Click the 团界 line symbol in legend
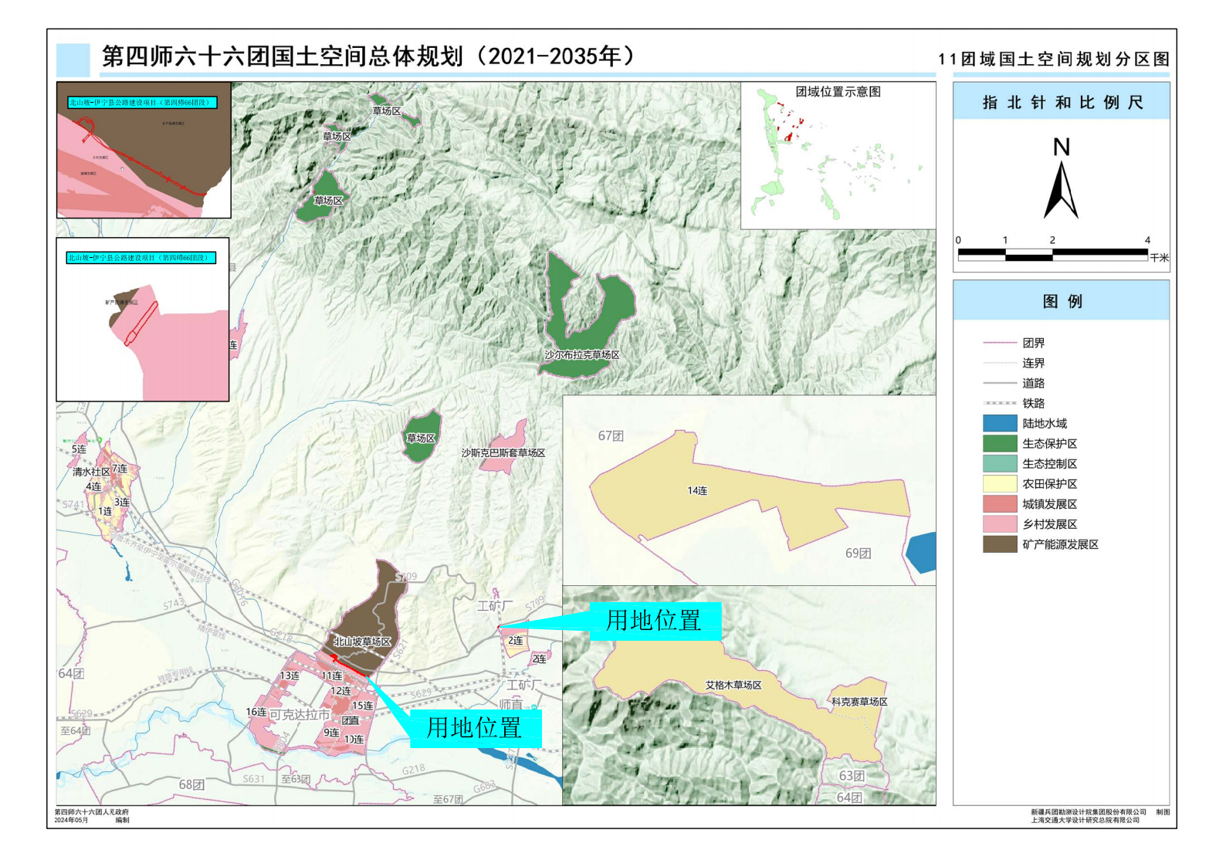 [x=1000, y=343]
